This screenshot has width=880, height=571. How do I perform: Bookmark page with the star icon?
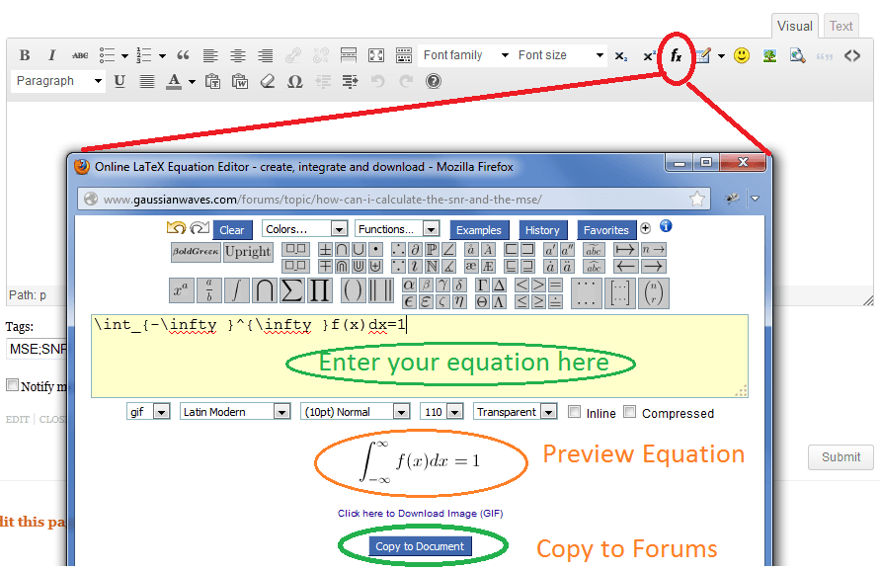point(697,199)
